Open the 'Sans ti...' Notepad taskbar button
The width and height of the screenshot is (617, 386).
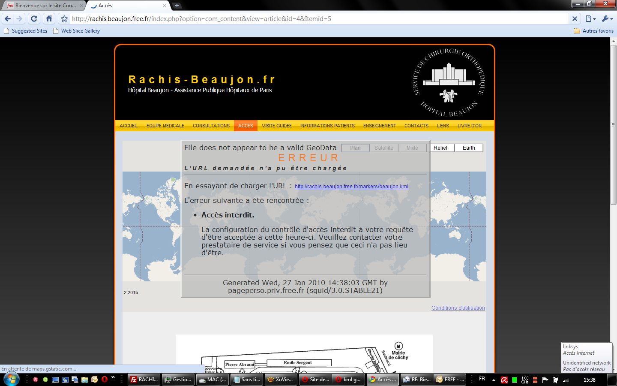247,380
